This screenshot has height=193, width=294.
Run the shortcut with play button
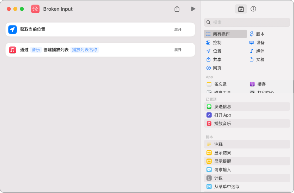click(193, 9)
